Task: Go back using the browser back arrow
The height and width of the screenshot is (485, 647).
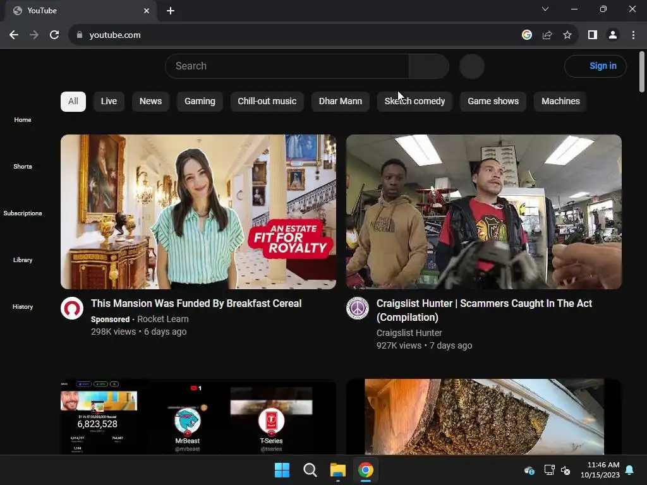Action: [x=14, y=35]
